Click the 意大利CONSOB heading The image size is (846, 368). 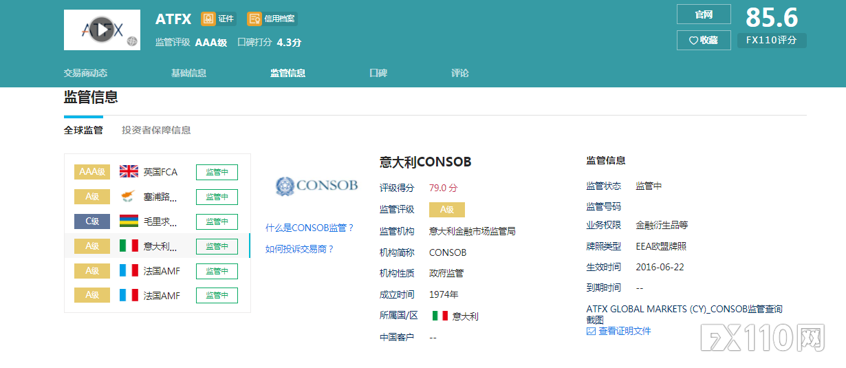[x=426, y=162]
